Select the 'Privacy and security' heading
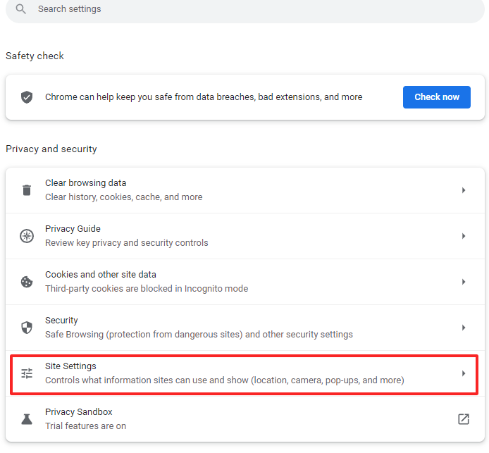489x453 pixels. [x=51, y=149]
